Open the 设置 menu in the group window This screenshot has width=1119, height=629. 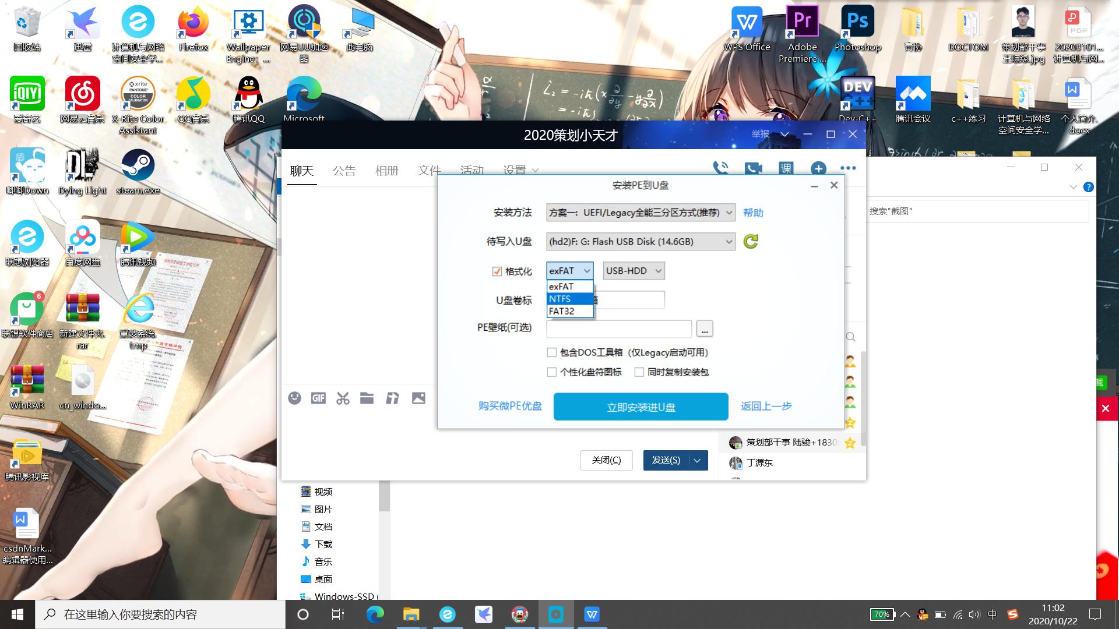click(515, 170)
